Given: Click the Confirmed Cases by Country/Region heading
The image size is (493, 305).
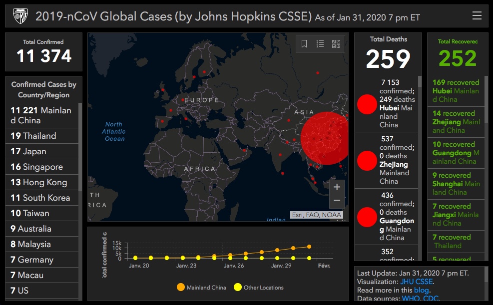Looking at the screenshot, I should [43, 89].
